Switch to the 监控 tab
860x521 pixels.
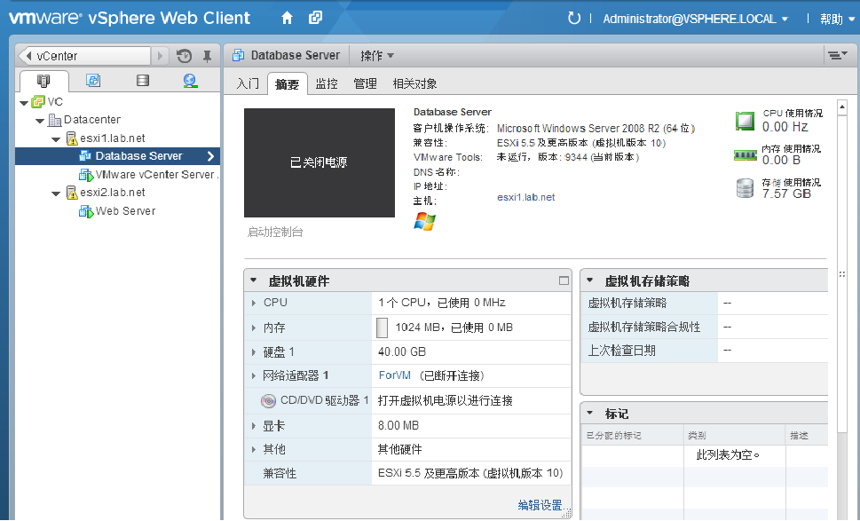[x=327, y=84]
